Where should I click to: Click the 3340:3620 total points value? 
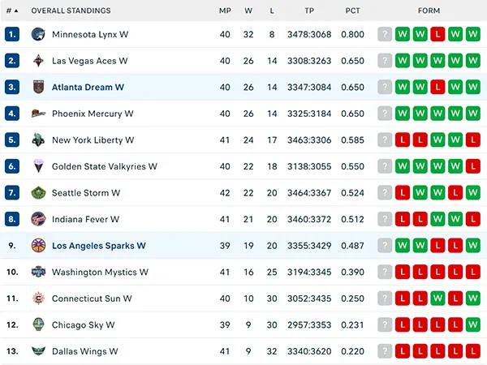pos(309,351)
